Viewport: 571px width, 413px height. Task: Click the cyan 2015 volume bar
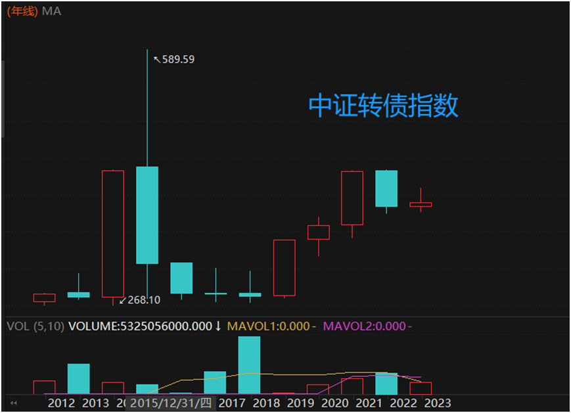click(147, 389)
